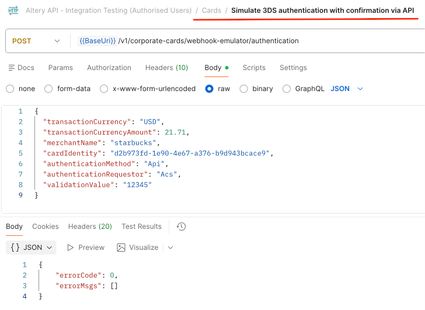Screen dimensions: 425x310
Task: Click the webhook-emulator/authentication URL path
Action: point(243,41)
